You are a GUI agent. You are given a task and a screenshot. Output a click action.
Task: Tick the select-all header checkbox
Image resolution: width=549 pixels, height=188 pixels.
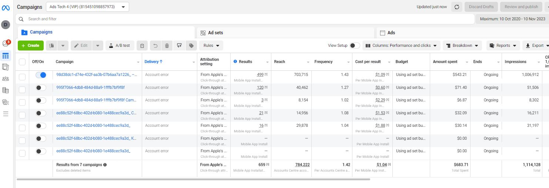tap(22, 62)
